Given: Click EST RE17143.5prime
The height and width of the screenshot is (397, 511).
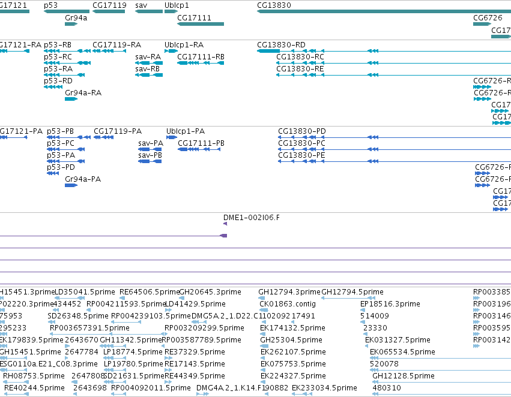Looking at the screenshot, I should coord(195,364).
